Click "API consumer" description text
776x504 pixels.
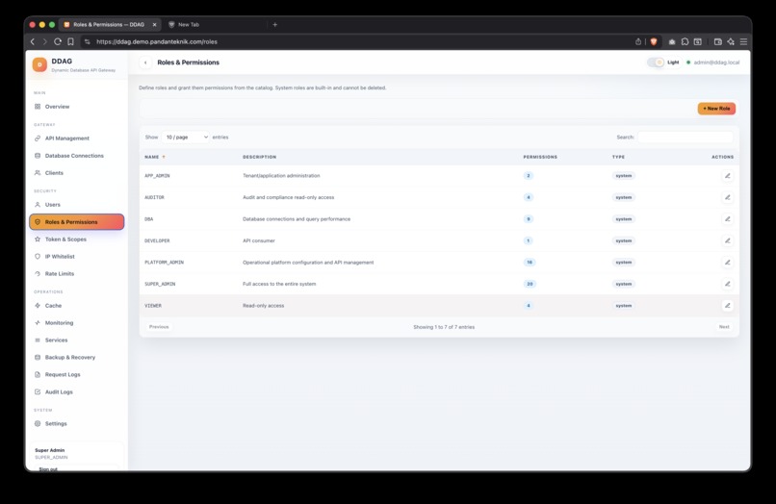[x=259, y=240]
